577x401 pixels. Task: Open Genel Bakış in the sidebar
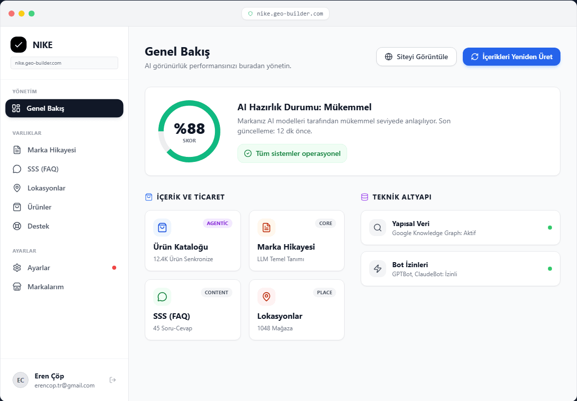[x=65, y=108]
